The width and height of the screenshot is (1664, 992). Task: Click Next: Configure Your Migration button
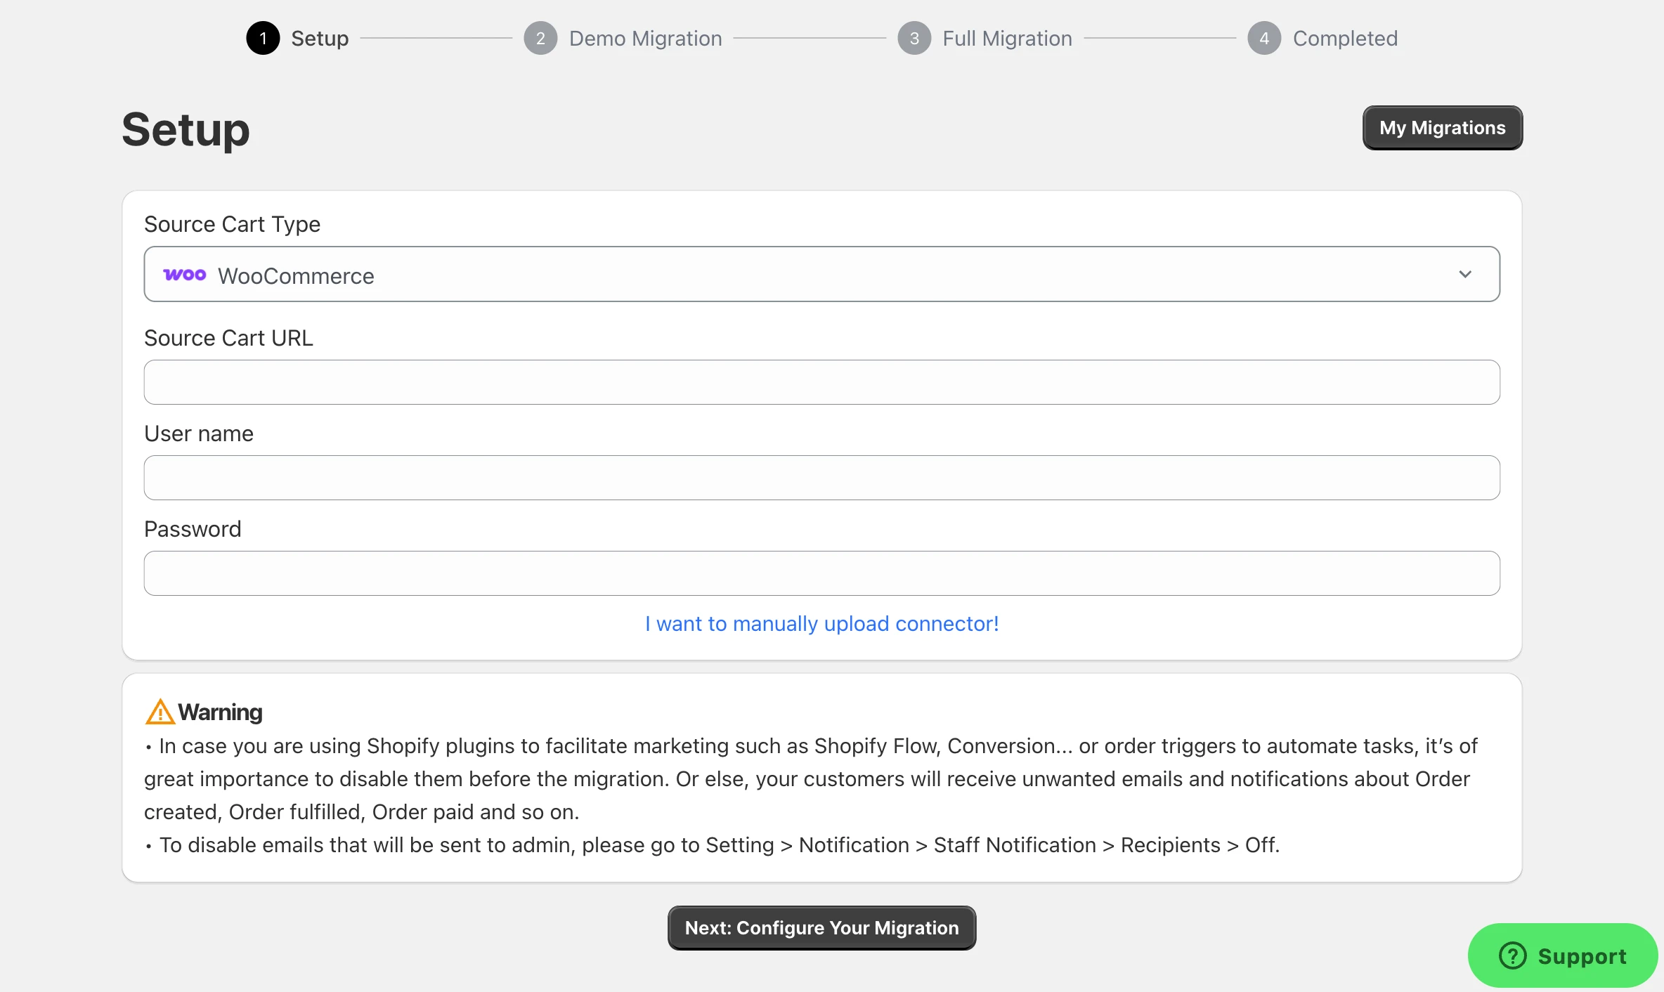821,928
